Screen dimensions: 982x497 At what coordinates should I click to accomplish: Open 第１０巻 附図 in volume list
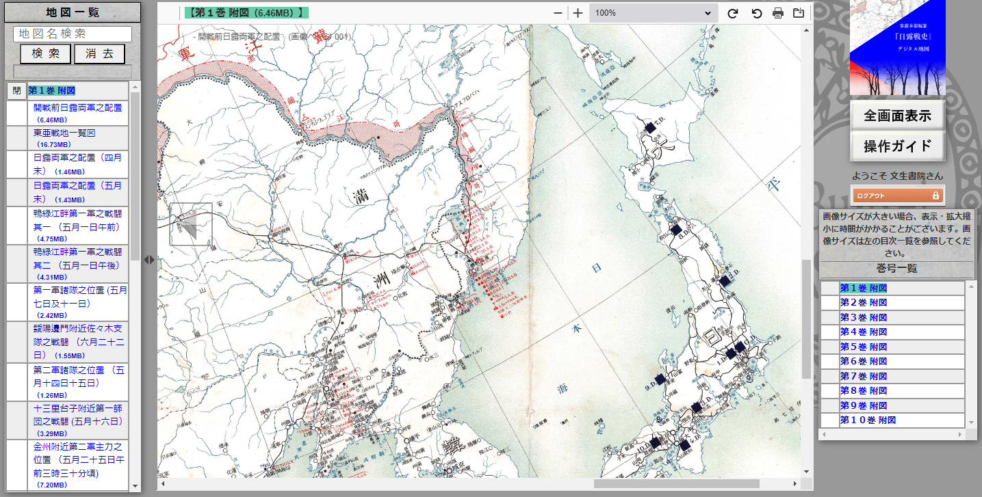click(867, 420)
